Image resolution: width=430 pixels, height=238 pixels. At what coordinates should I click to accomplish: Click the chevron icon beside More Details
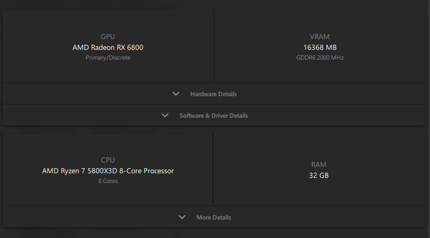click(x=182, y=217)
